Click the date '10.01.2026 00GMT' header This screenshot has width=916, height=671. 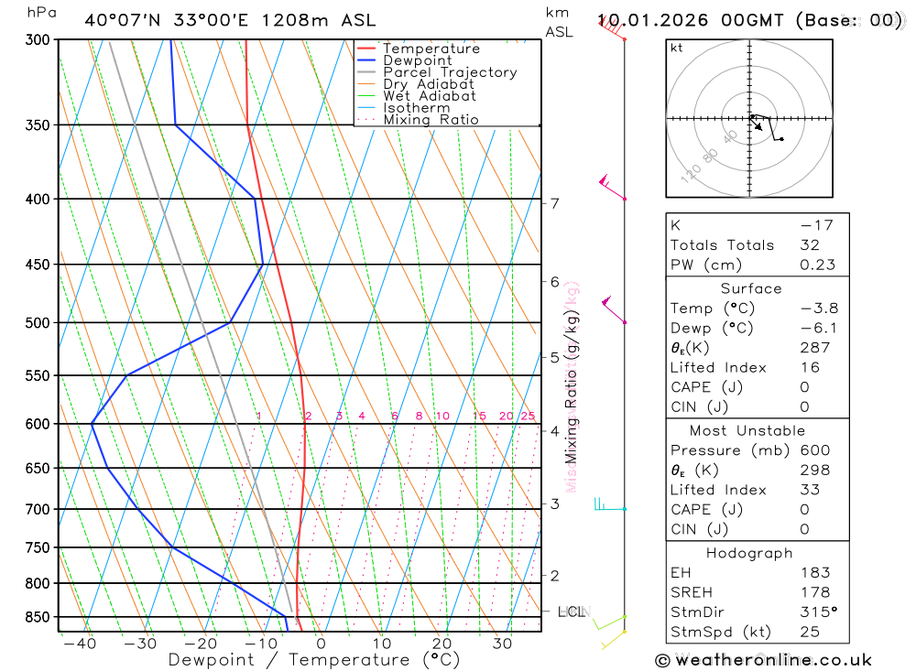pyautogui.click(x=691, y=20)
